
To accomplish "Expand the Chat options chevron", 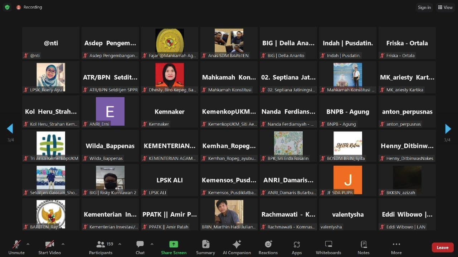I will tap(152, 244).
